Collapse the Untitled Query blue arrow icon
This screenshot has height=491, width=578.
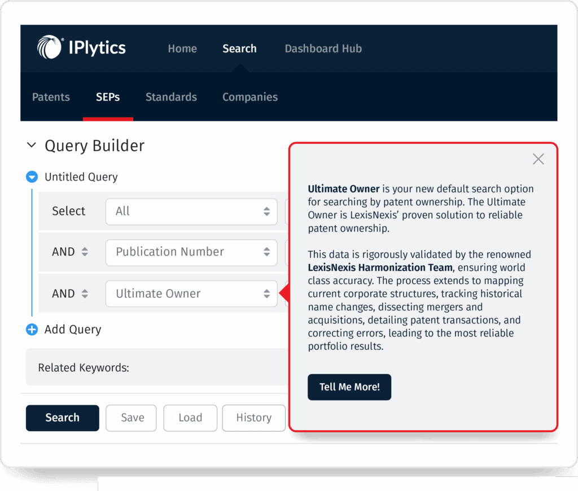click(x=32, y=177)
